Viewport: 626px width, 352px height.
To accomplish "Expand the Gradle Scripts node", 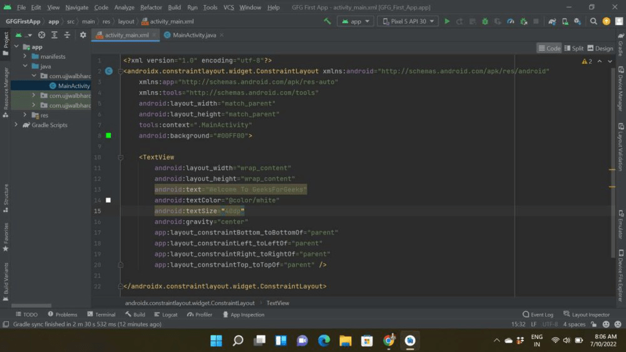I will click(16, 125).
